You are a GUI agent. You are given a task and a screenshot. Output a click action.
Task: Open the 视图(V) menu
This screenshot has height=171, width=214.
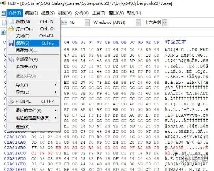65,13
